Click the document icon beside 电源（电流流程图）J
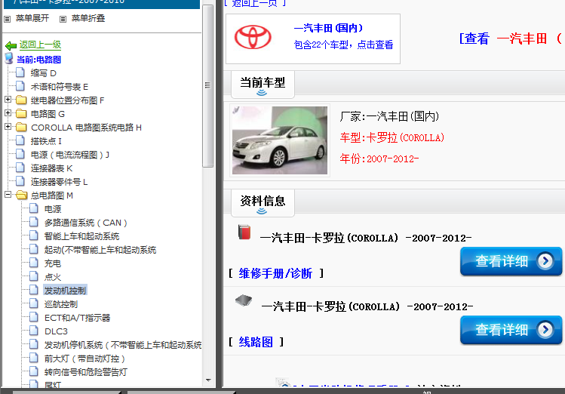 [x=20, y=154]
